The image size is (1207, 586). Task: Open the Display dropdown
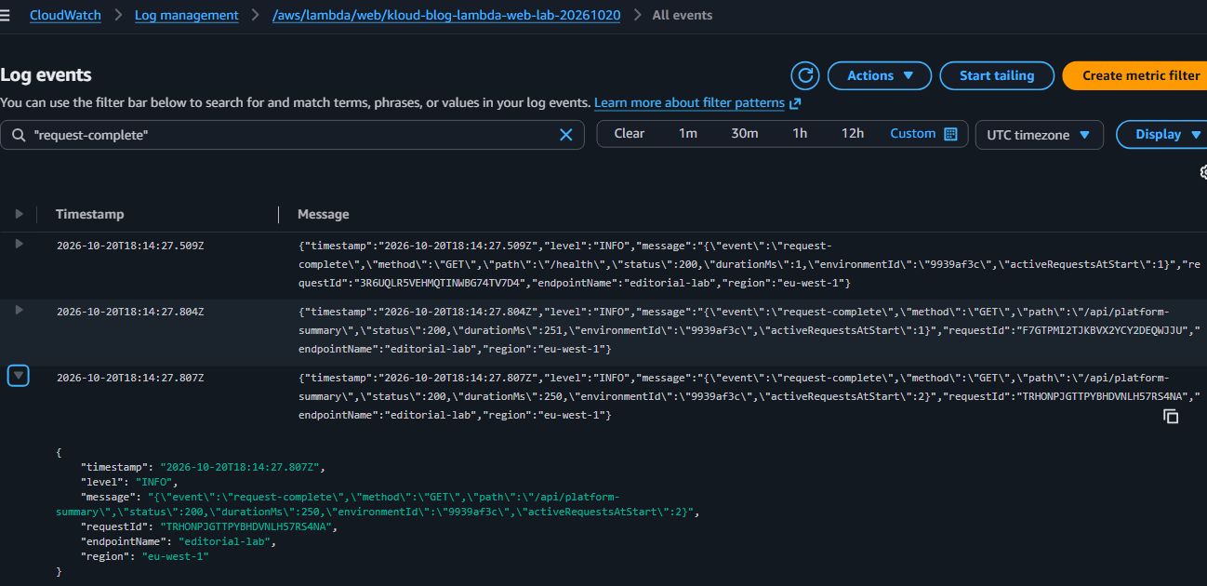click(x=1162, y=135)
